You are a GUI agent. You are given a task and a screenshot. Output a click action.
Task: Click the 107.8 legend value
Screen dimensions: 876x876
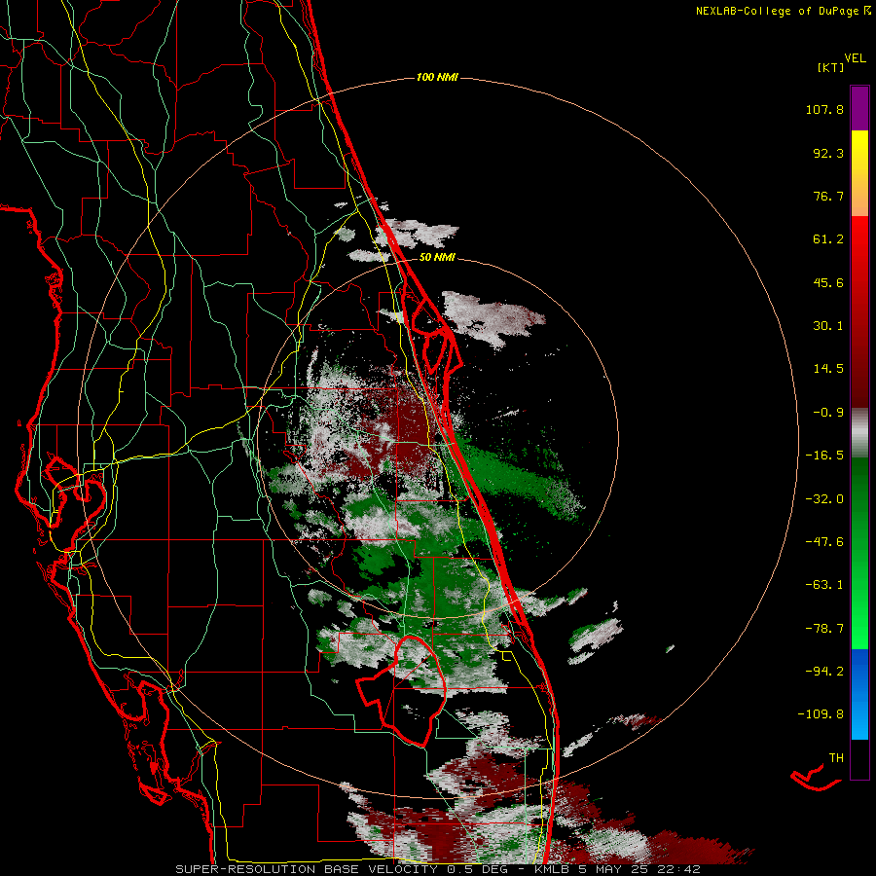pyautogui.click(x=824, y=109)
